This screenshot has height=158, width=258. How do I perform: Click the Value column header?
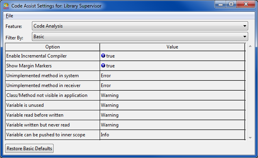click(172, 47)
